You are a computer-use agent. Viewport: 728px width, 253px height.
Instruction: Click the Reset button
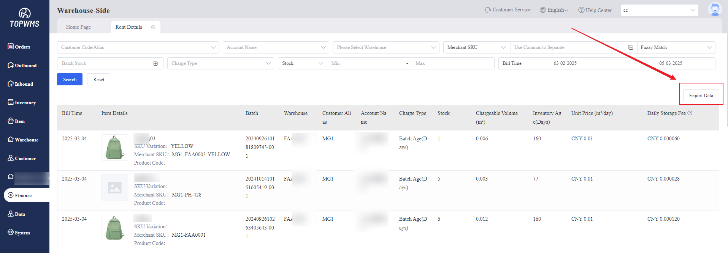(98, 80)
